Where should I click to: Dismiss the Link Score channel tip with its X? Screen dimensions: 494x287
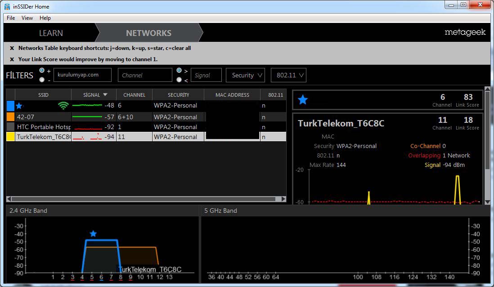click(12, 59)
